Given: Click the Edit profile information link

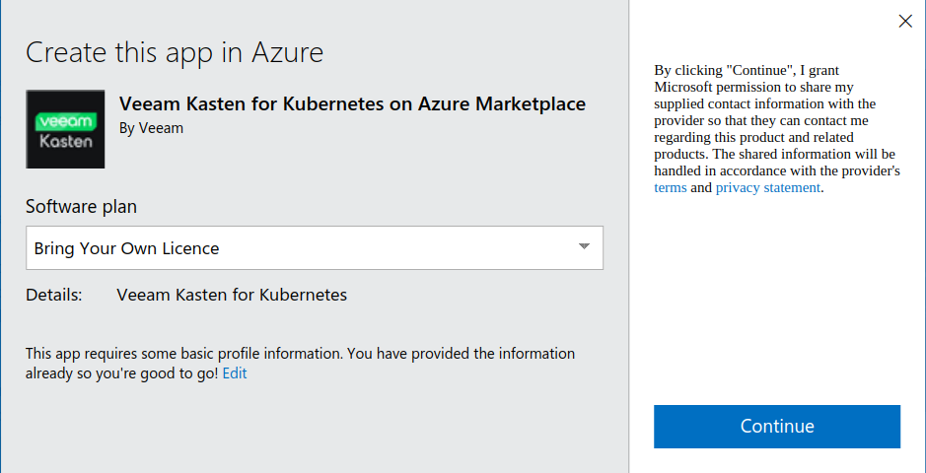Looking at the screenshot, I should click(235, 373).
